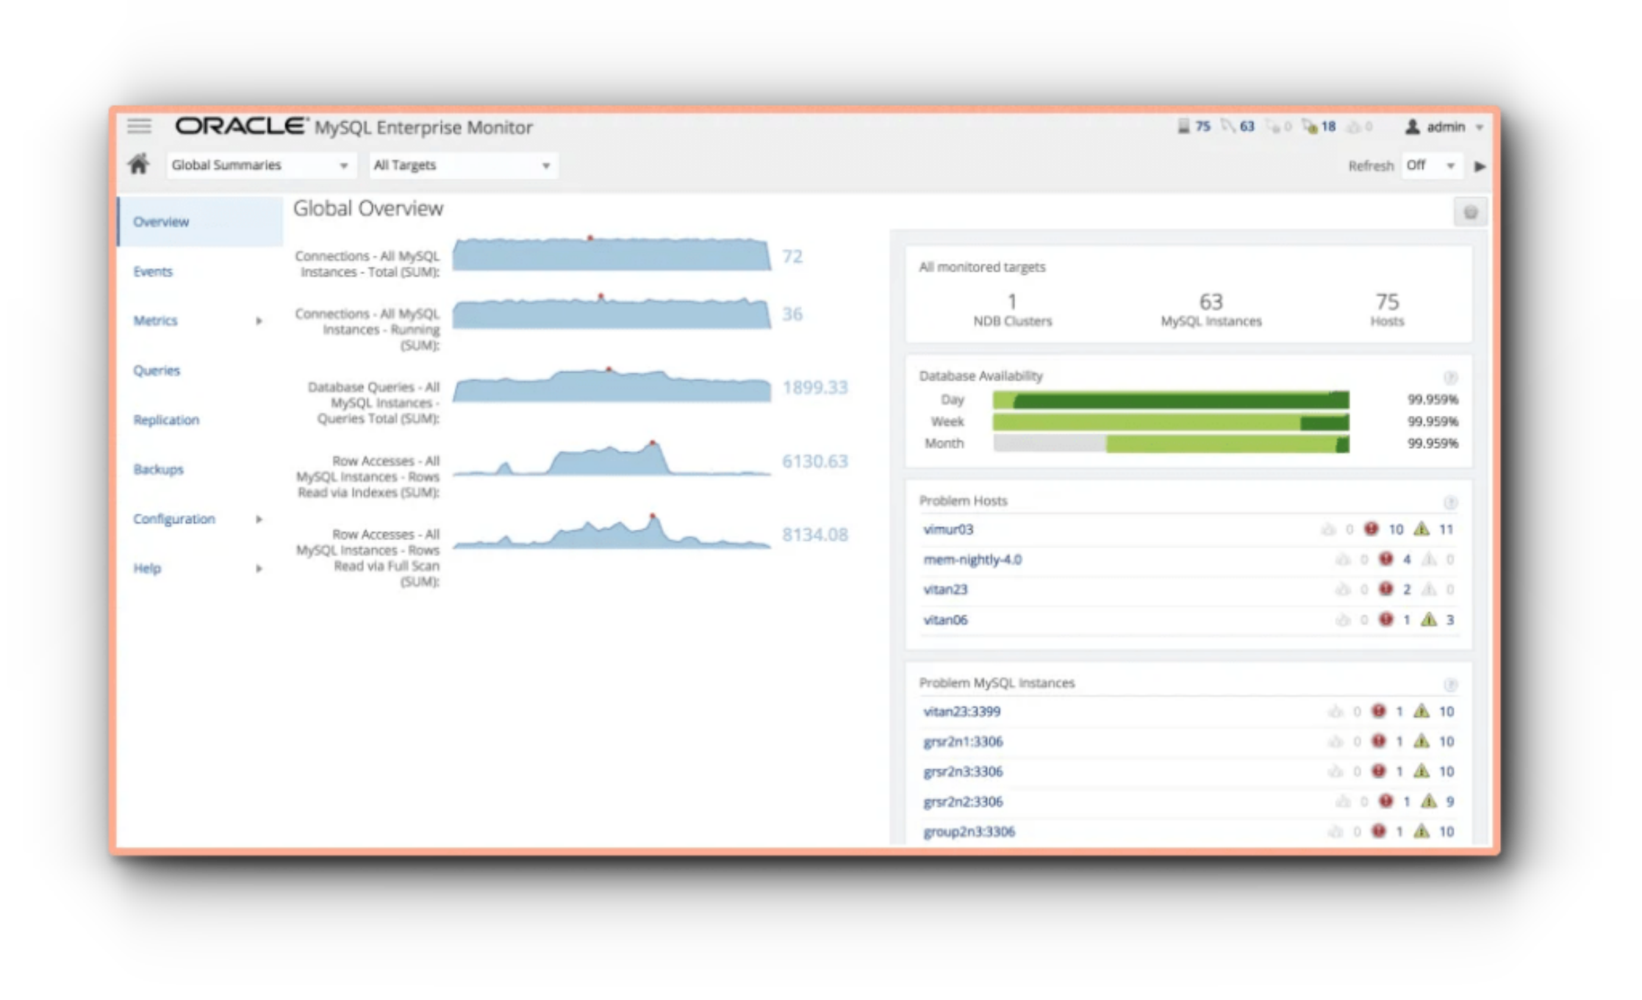Open Replication in the sidebar
The width and height of the screenshot is (1642, 1000).
click(166, 420)
